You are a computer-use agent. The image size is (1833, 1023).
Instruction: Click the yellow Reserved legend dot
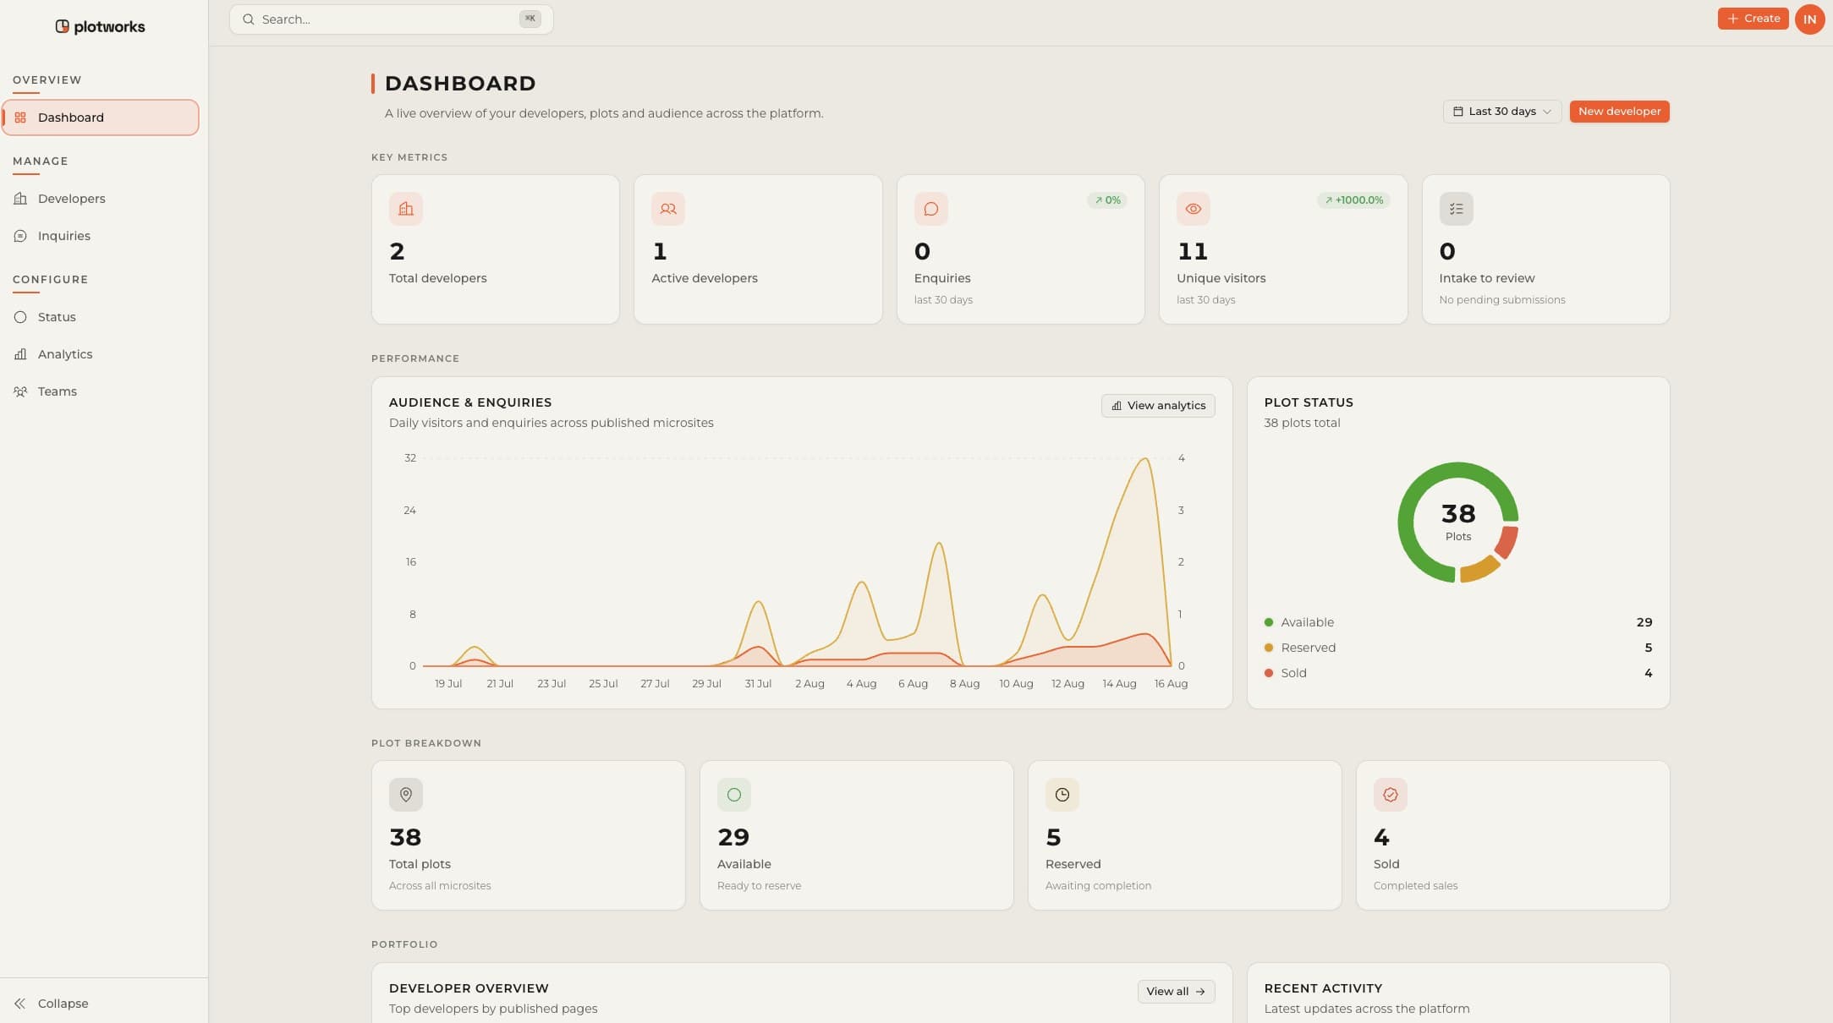1269,648
